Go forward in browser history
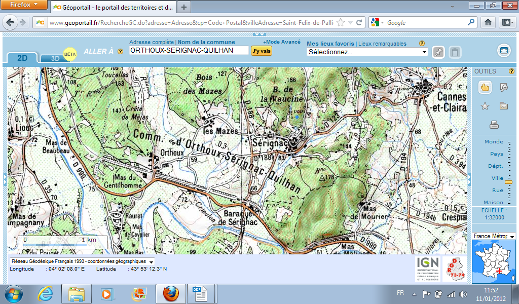Image resolution: width=519 pixels, height=304 pixels. click(x=23, y=22)
